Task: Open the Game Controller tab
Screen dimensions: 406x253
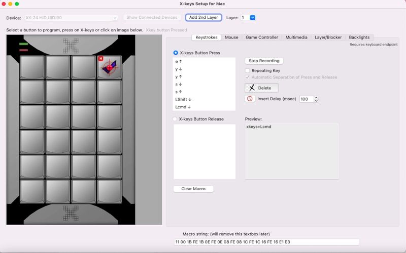Action: pyautogui.click(x=262, y=37)
